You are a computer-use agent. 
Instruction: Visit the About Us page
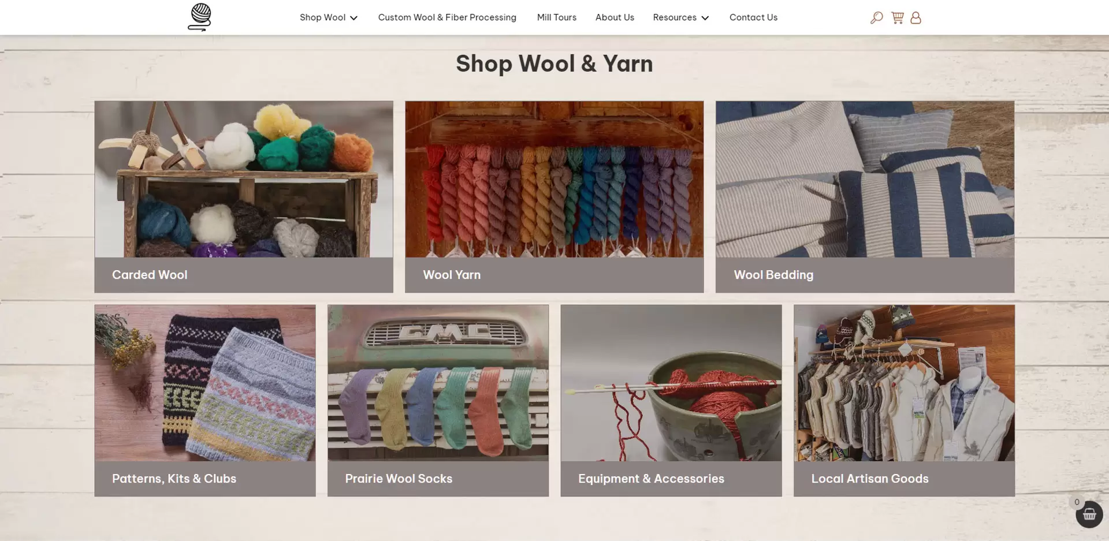point(615,17)
